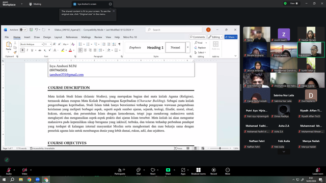This screenshot has height=183, width=326.
Task: Apply strikethrough formatting
Action: pyautogui.click(x=40, y=50)
